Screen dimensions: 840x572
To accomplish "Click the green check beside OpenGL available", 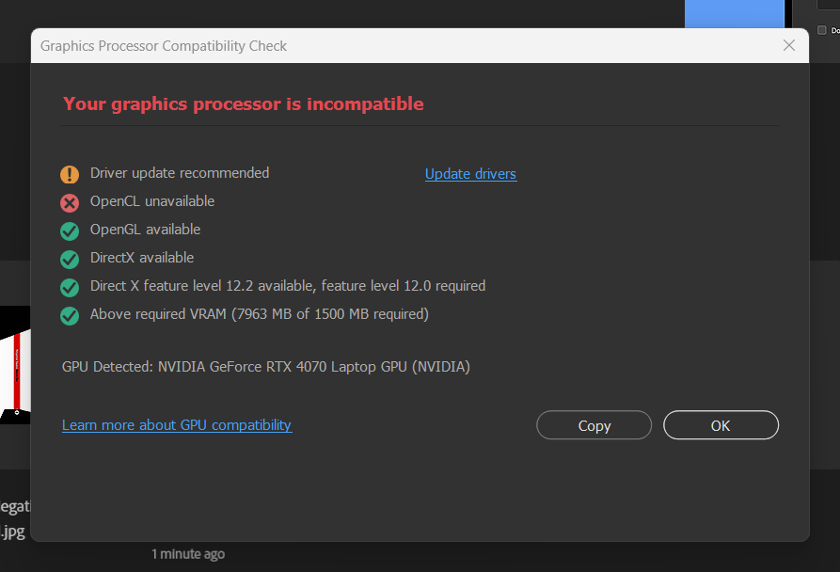I will (70, 230).
